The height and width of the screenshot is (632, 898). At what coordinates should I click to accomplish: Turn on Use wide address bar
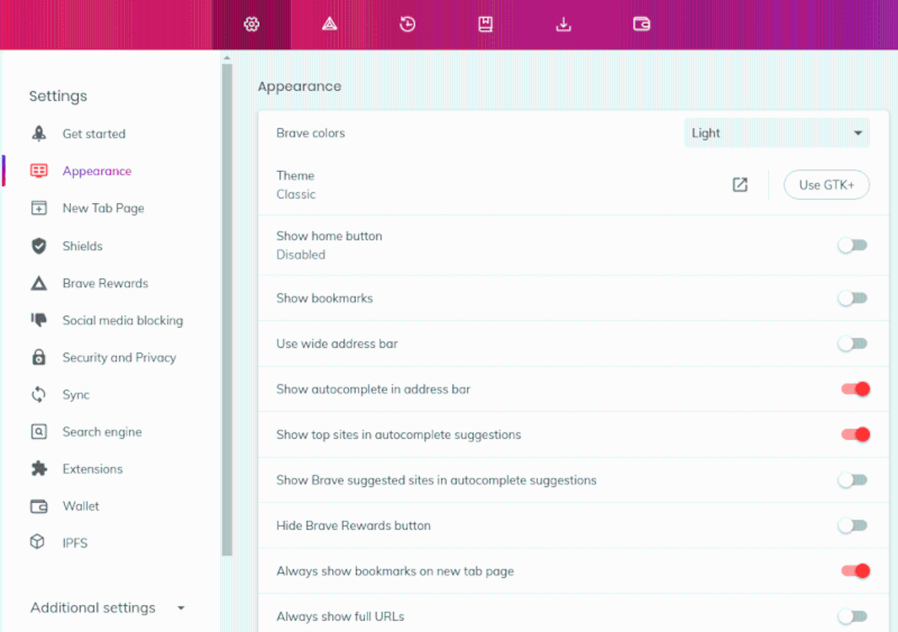853,344
